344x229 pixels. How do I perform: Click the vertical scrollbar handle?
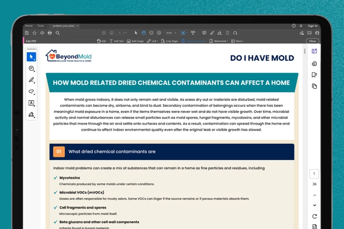coord(304,51)
